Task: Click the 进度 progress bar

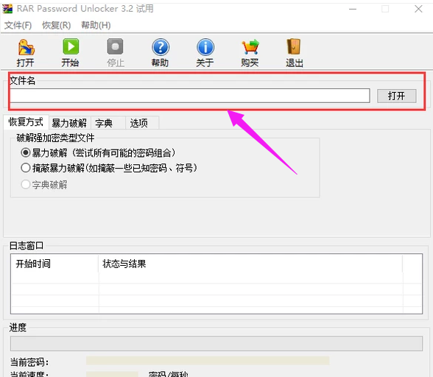Action: pyautogui.click(x=216, y=344)
